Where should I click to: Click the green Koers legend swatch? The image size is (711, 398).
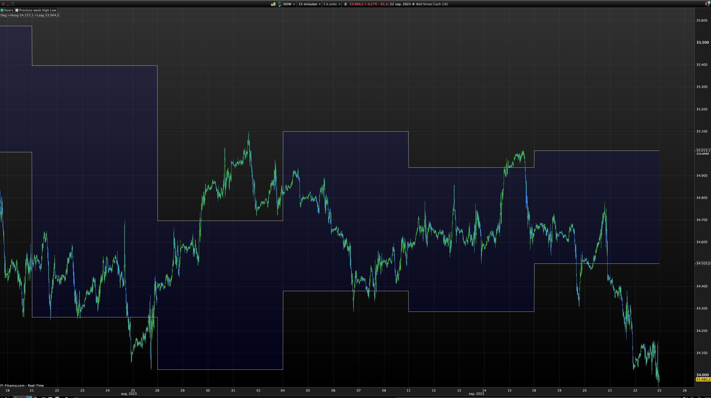pos(2,10)
